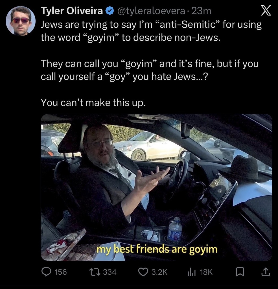Click the 18K views count
Image resolution: width=278 pixels, height=289 pixels.
(x=206, y=272)
